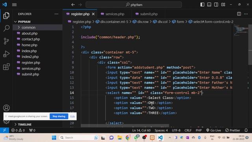Click Ln 14, Col 60 in status bar
The width and height of the screenshot is (252, 142).
(141, 130)
